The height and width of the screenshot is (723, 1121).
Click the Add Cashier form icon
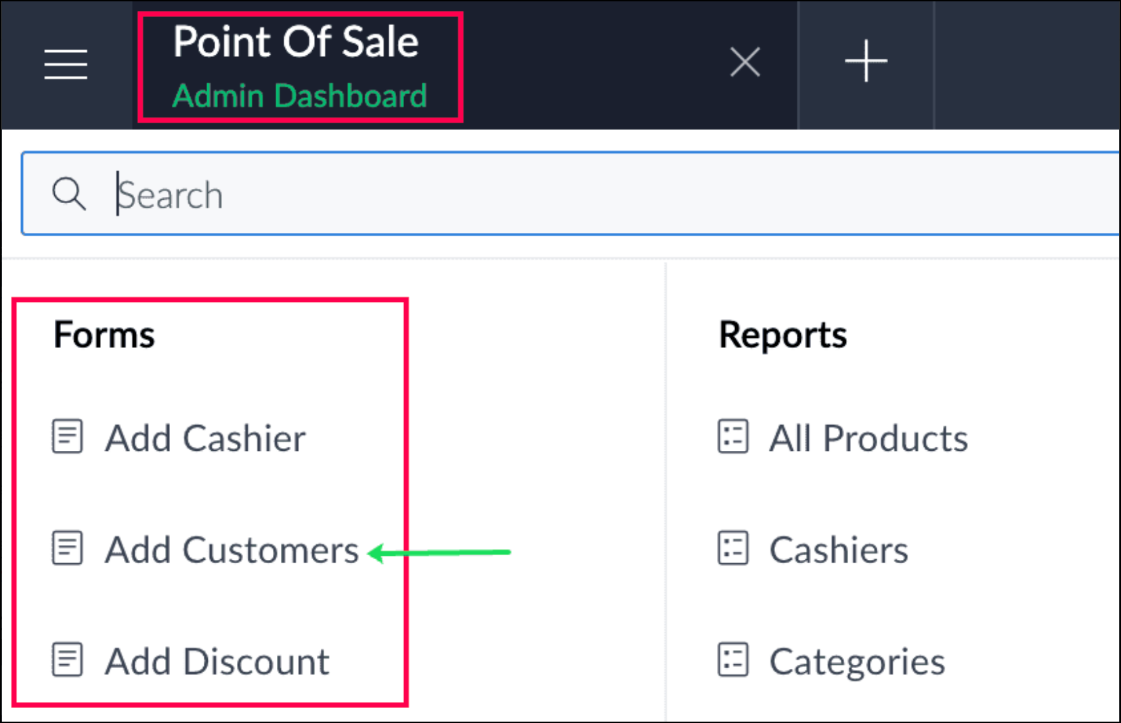pyautogui.click(x=68, y=437)
